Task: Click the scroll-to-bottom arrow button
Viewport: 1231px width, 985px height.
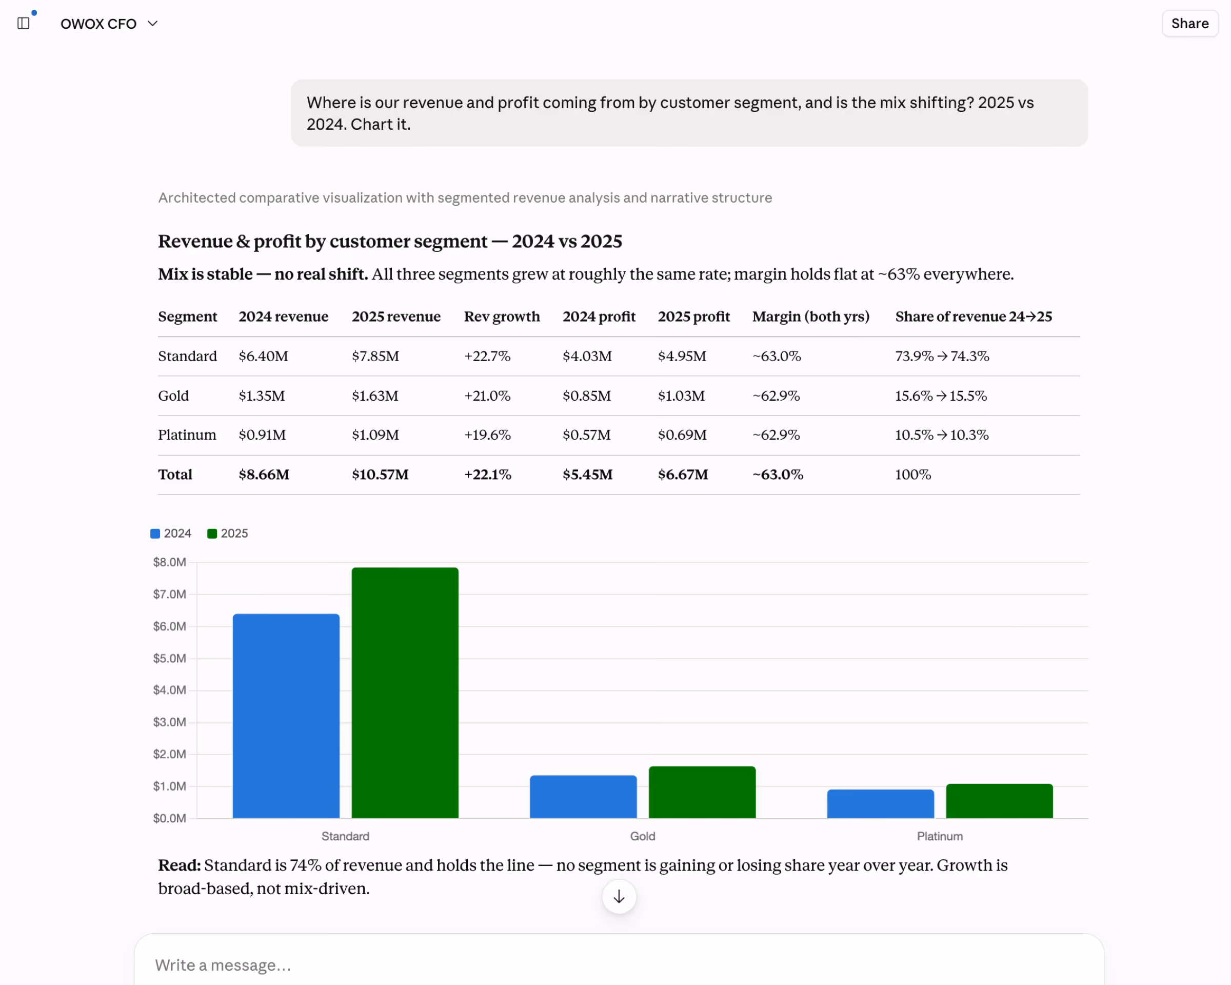Action: (619, 896)
